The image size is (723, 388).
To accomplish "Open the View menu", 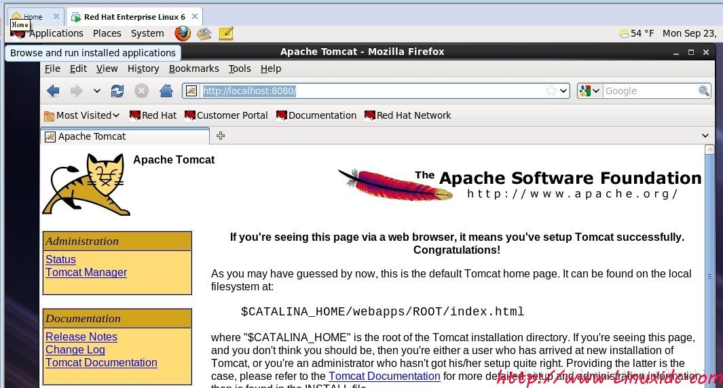I will [x=107, y=69].
